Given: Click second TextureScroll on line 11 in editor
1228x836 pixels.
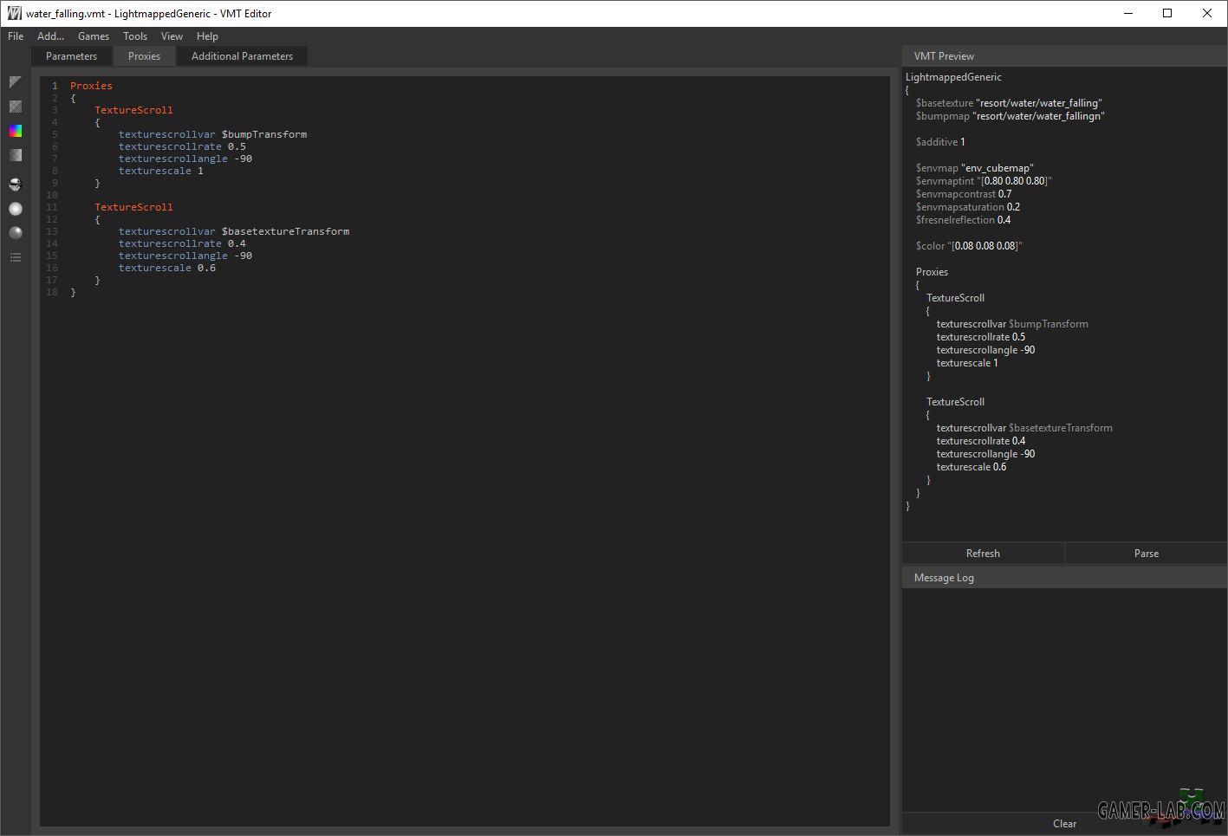Looking at the screenshot, I should [133, 207].
